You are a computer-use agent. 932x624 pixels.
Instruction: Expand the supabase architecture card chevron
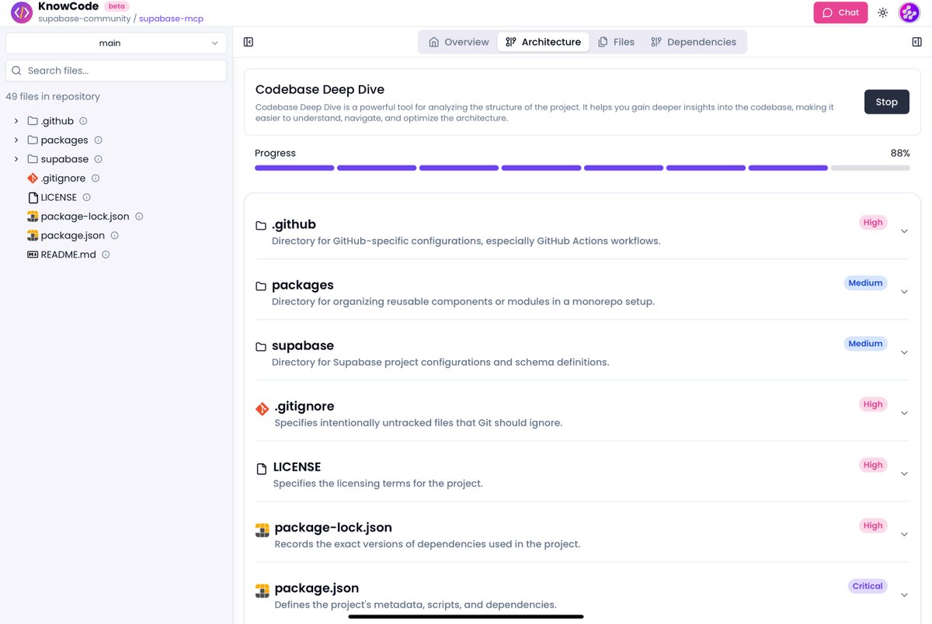[x=904, y=352]
